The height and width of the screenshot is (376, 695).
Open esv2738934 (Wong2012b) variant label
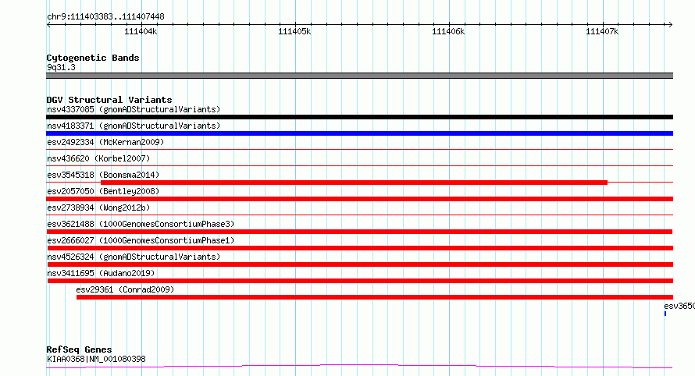[x=98, y=208]
